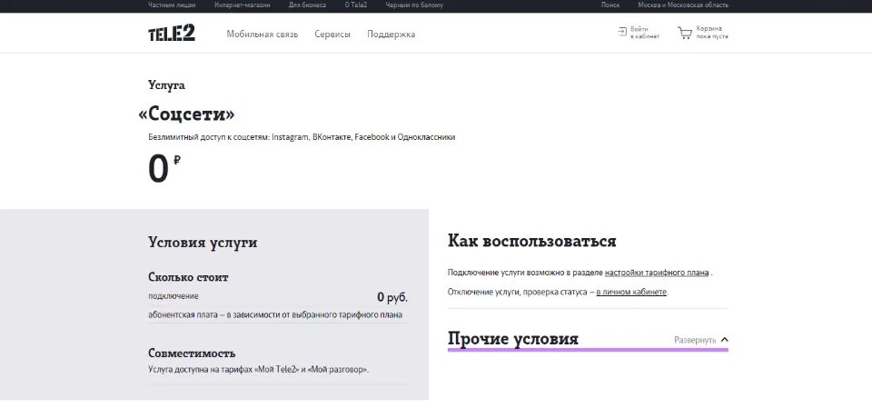Click the Сколько стоит subheading
872x408 pixels.
click(x=188, y=277)
